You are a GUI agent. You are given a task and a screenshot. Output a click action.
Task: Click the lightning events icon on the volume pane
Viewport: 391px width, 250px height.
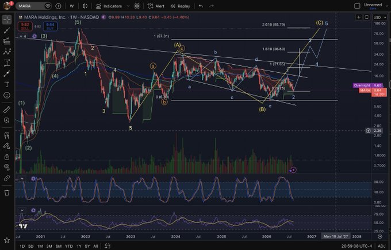[293, 170]
